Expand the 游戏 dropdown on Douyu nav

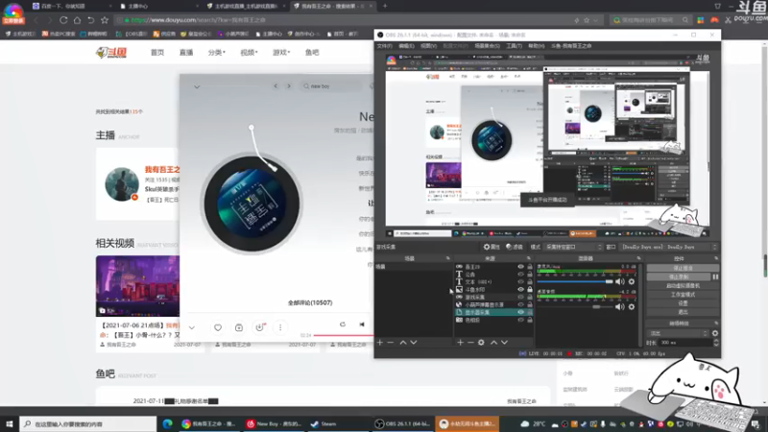click(281, 53)
